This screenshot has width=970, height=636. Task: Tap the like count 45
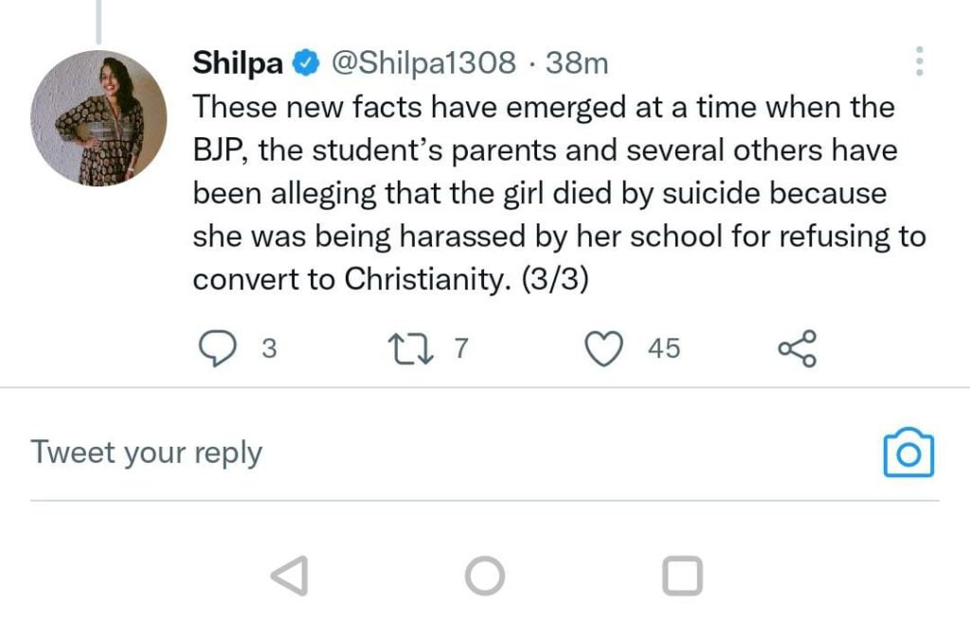pos(663,349)
